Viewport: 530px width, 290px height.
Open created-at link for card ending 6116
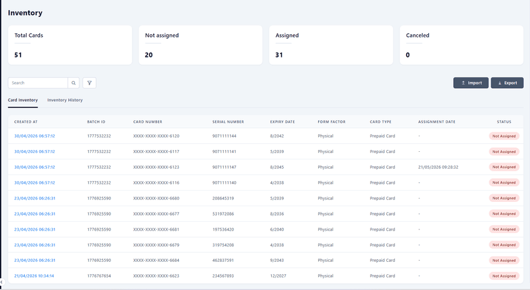pyautogui.click(x=34, y=182)
